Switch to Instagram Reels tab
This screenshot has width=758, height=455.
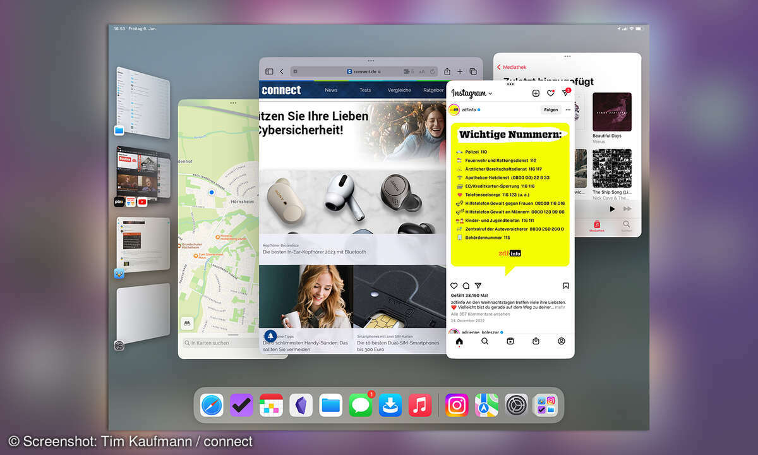(x=510, y=341)
